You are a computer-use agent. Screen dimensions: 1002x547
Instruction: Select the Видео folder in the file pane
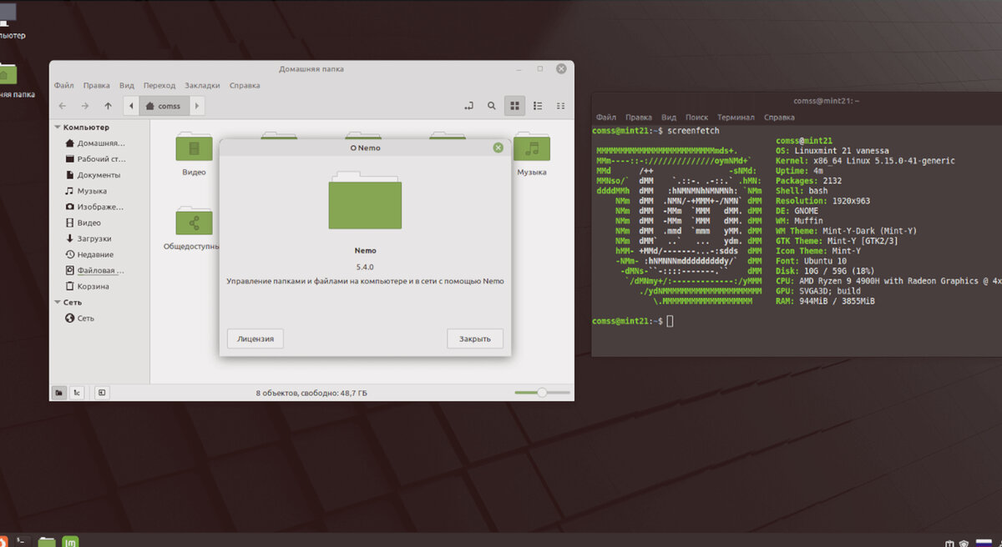[x=194, y=153]
